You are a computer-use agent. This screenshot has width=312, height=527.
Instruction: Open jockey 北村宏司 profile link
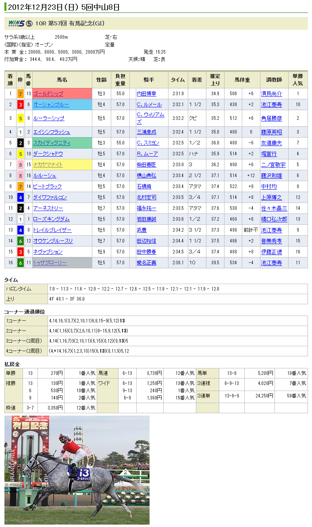(x=146, y=197)
